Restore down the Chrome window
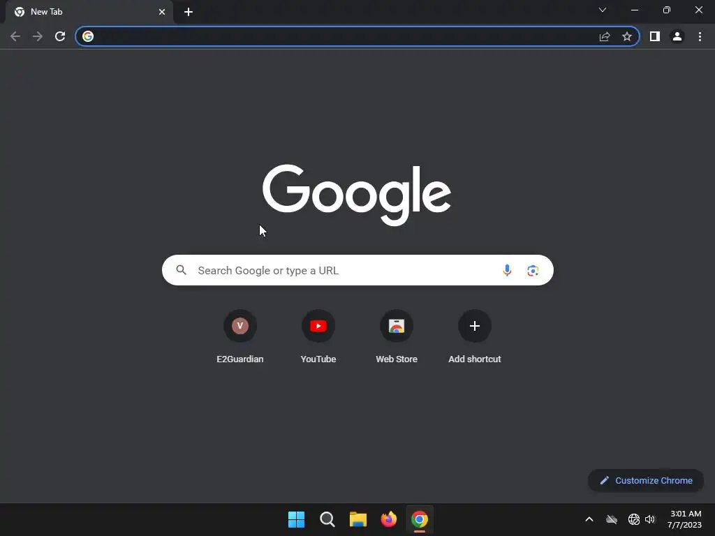 (x=667, y=10)
